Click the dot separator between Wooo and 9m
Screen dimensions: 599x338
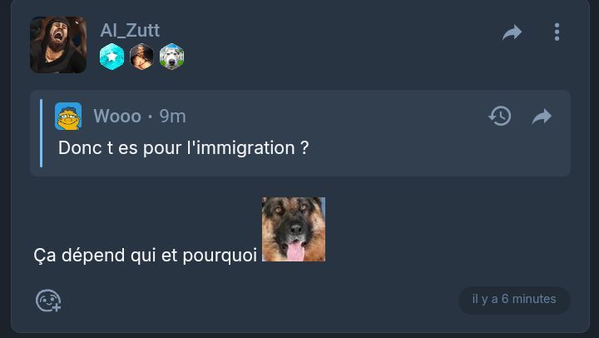(151, 117)
